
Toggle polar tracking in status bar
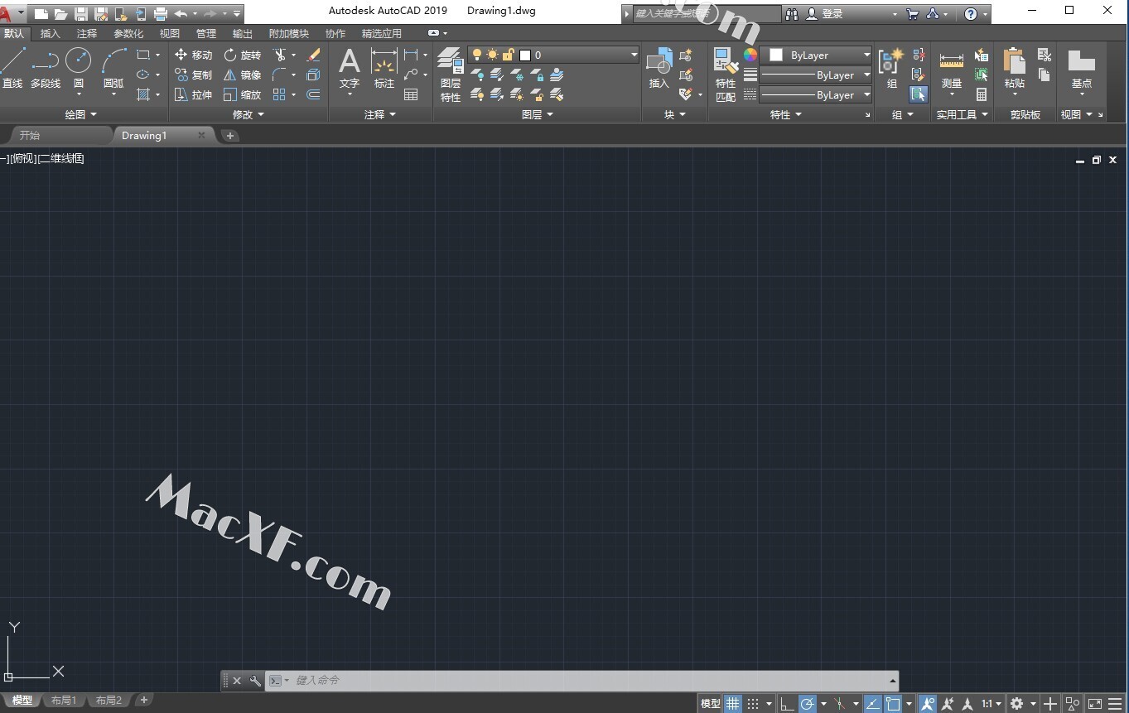807,704
